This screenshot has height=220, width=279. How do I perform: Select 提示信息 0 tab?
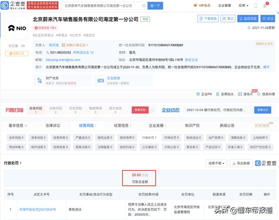[x=115, y=110]
